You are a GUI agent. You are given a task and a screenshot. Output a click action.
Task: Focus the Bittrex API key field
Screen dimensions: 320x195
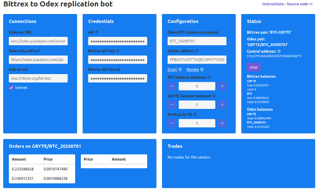[x=118, y=60]
